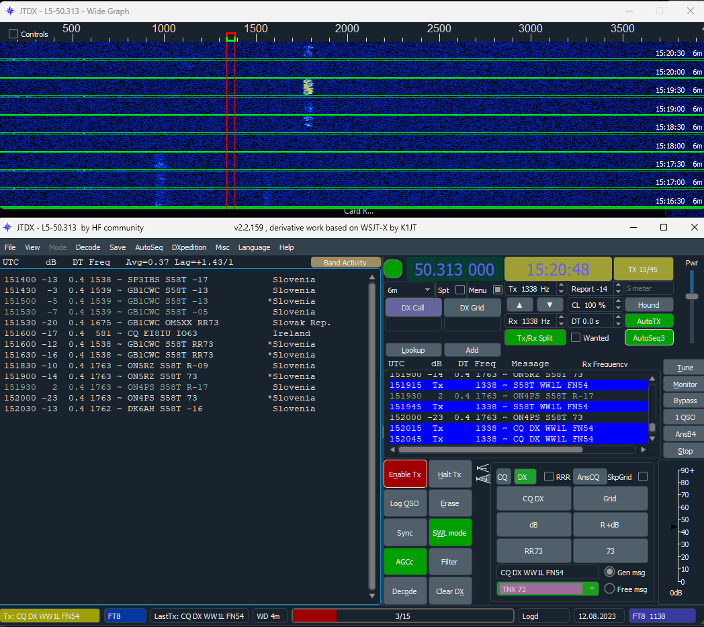704x627 pixels.
Task: Click the 1 QSO button
Action: click(x=685, y=417)
